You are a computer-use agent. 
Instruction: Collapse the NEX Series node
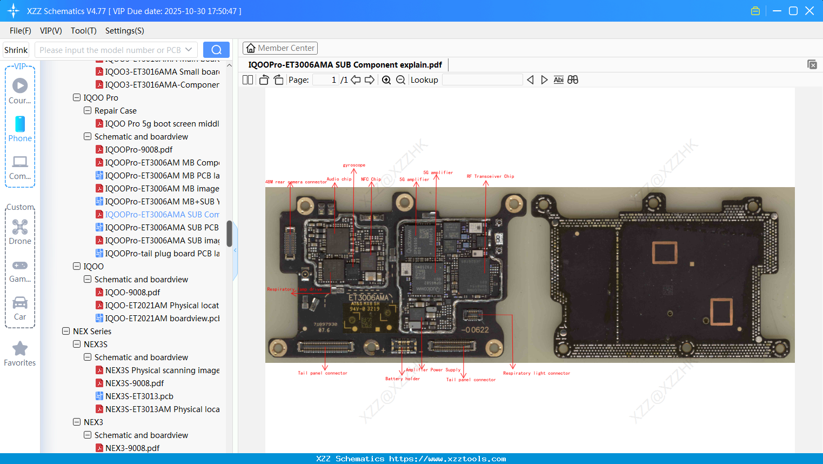(x=66, y=332)
